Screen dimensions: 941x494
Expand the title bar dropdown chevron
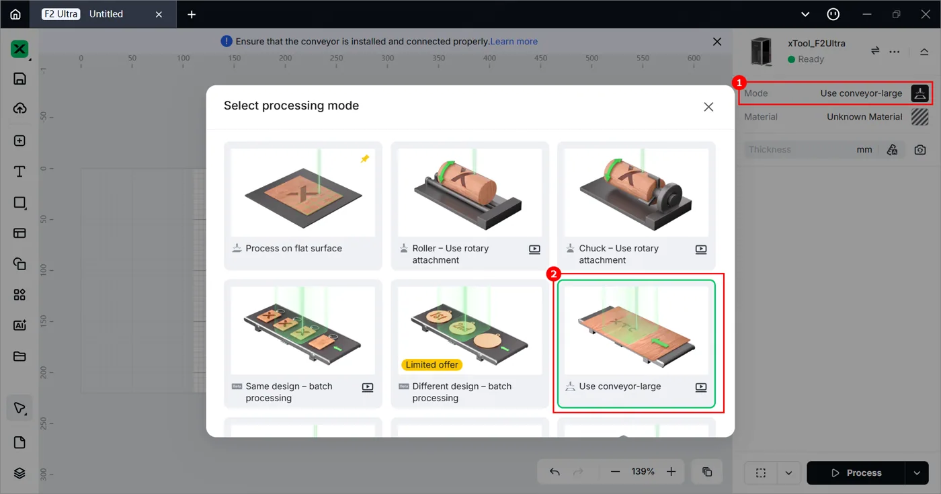pyautogui.click(x=805, y=14)
